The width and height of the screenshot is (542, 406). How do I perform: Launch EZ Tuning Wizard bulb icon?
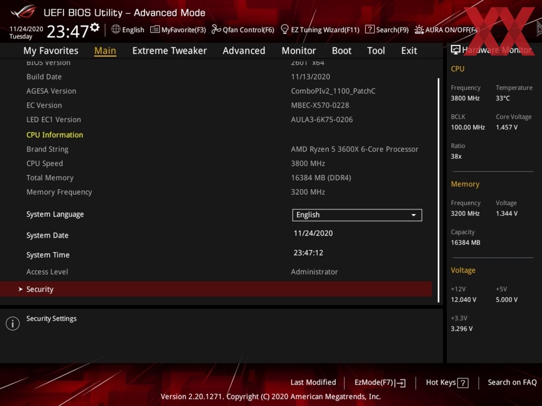point(285,29)
